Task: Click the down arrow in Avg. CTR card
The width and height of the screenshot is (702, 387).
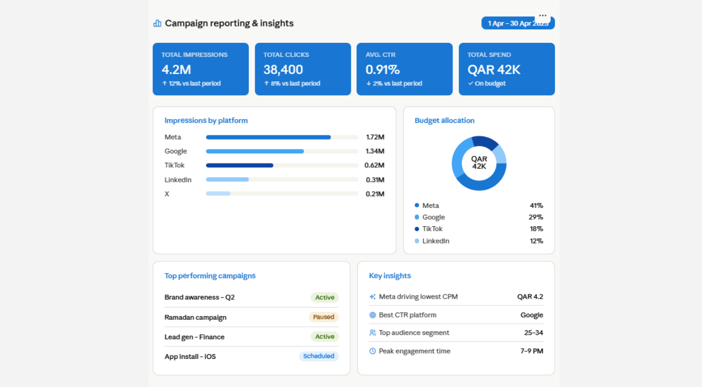Action: (369, 83)
